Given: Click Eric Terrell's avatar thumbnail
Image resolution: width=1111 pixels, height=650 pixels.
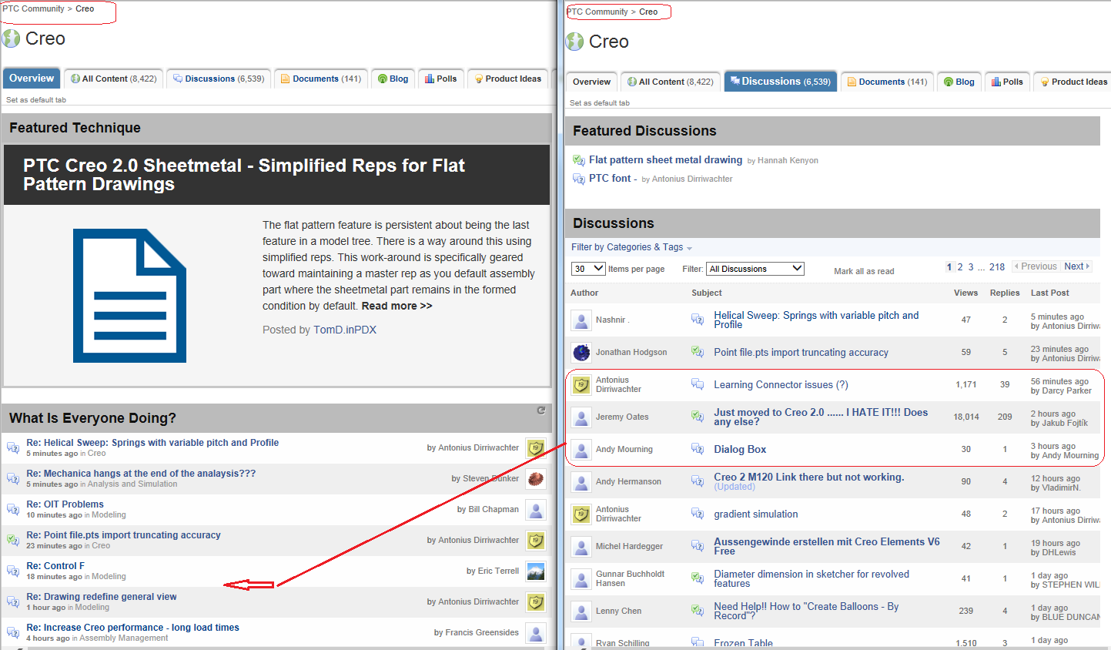Looking at the screenshot, I should tap(536, 571).
